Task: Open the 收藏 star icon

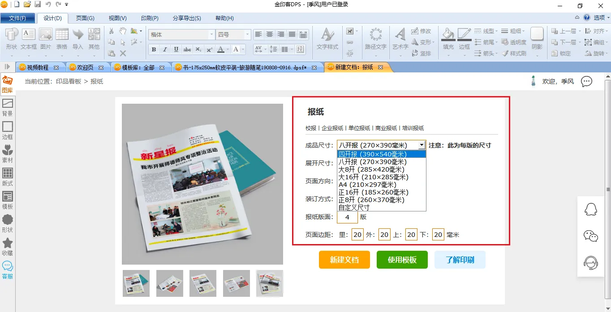Action: pos(7,247)
